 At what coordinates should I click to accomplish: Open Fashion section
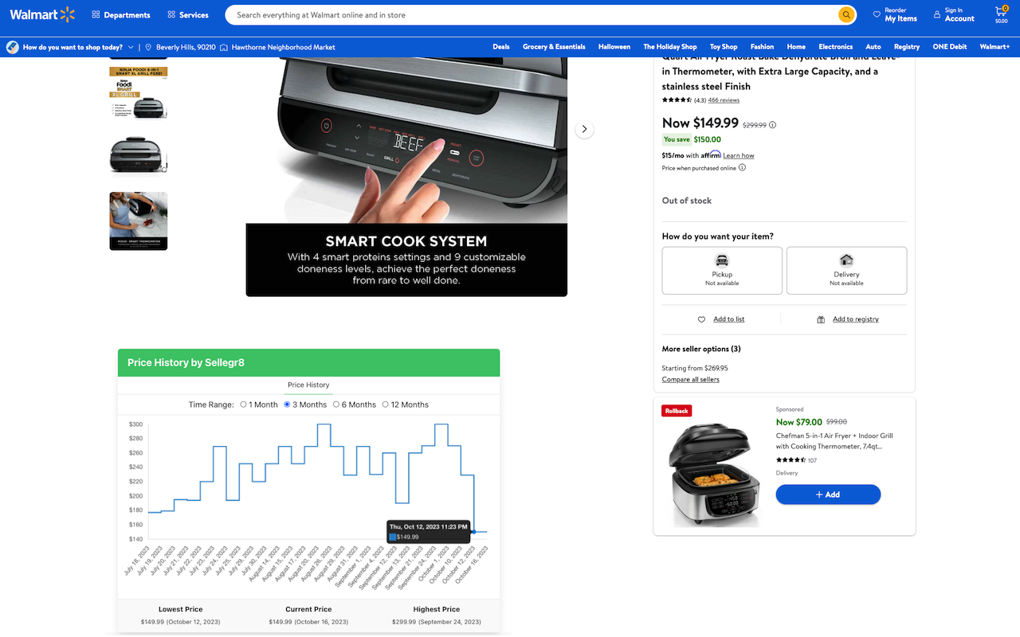coord(762,47)
